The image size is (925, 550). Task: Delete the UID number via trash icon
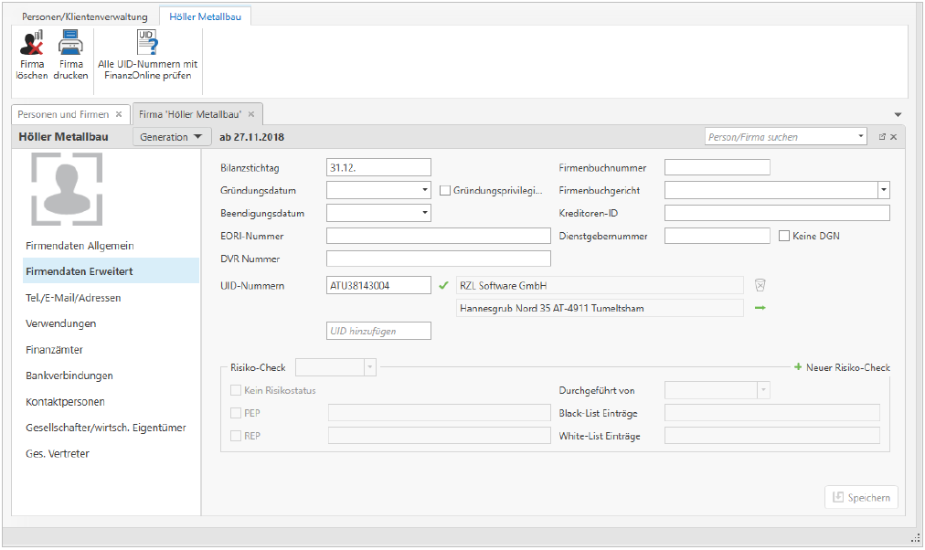click(x=760, y=285)
